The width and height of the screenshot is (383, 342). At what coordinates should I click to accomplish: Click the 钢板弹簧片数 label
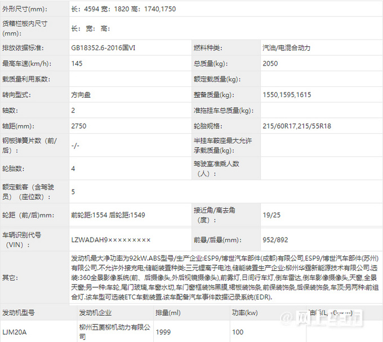(x=29, y=146)
